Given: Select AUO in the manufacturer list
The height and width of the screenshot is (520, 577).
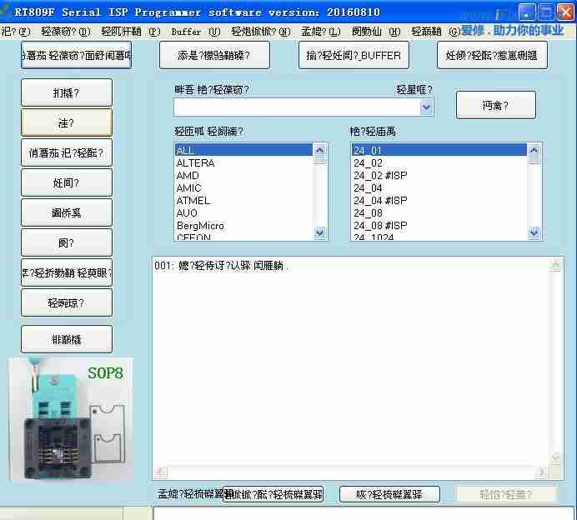Looking at the screenshot, I should [243, 213].
